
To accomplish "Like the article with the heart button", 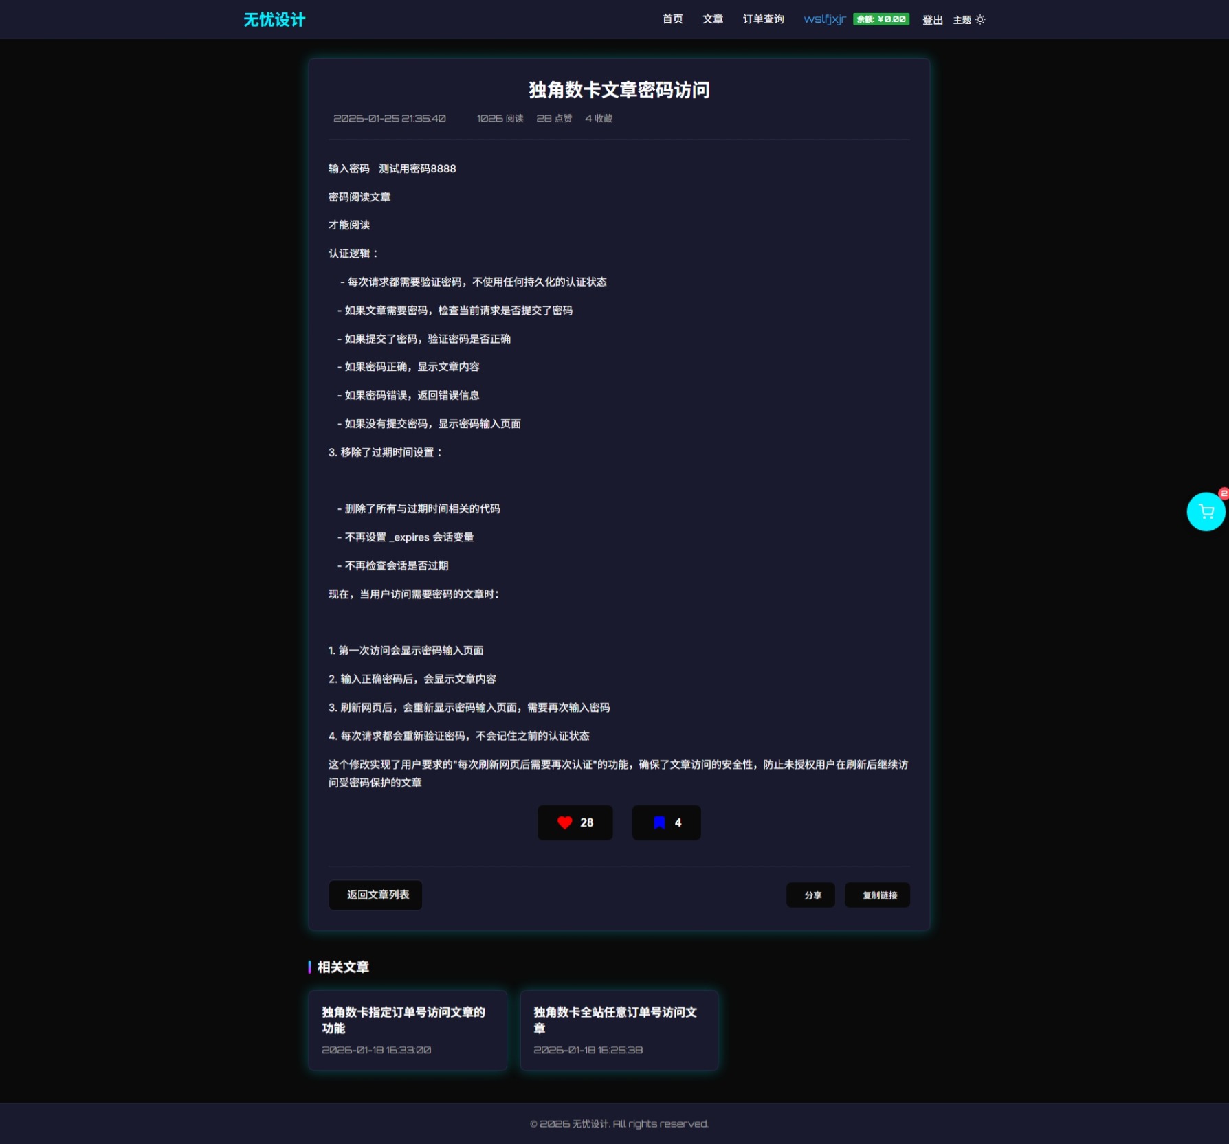I will click(x=575, y=822).
